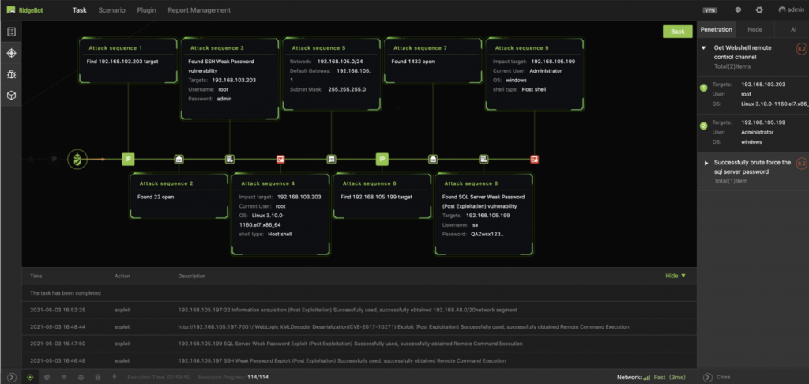
Task: Select the crosshair target sidebar icon
Action: pos(11,53)
